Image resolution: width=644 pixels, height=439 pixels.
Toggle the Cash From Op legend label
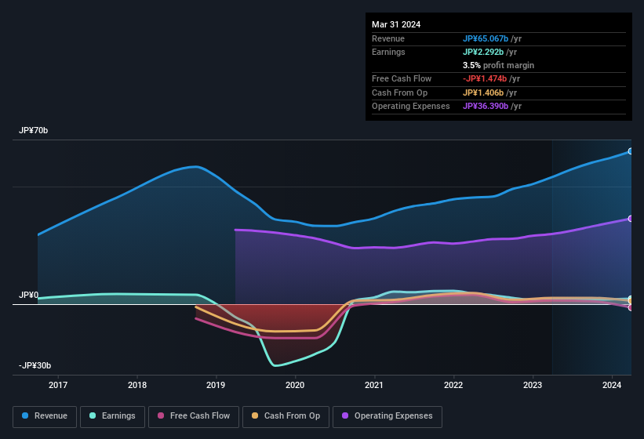(x=292, y=416)
